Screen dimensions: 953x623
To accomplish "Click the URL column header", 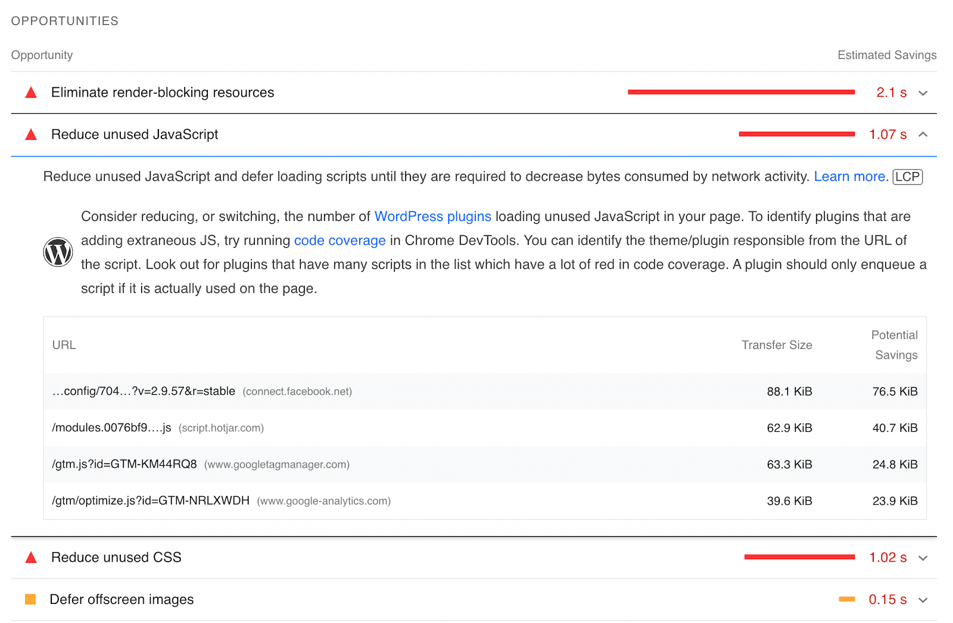I will point(64,345).
